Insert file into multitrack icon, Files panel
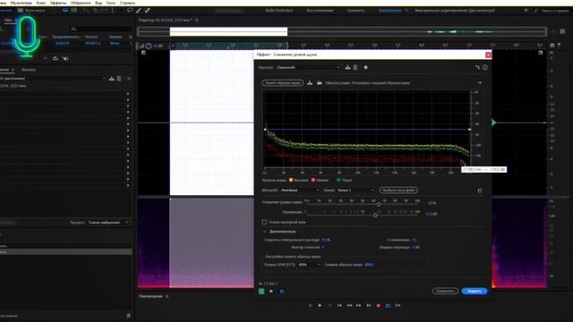The width and height of the screenshot is (573, 322). (56, 58)
